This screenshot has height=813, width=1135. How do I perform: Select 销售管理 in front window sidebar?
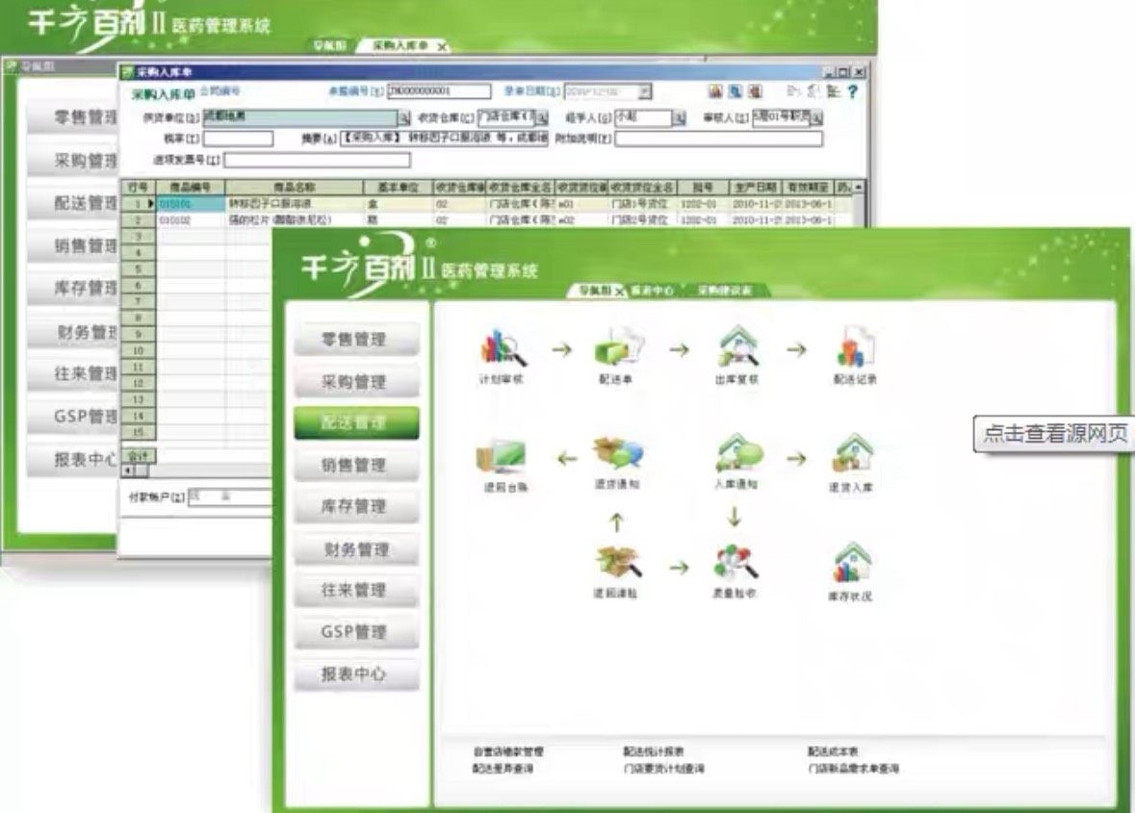(x=356, y=465)
